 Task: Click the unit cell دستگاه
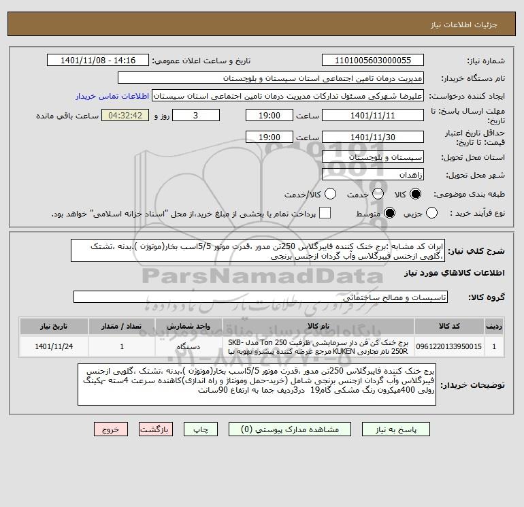189,346
